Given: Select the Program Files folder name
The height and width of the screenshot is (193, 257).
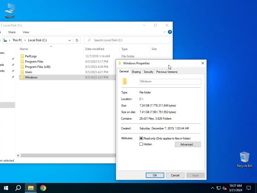Looking at the screenshot, I should (34, 62).
